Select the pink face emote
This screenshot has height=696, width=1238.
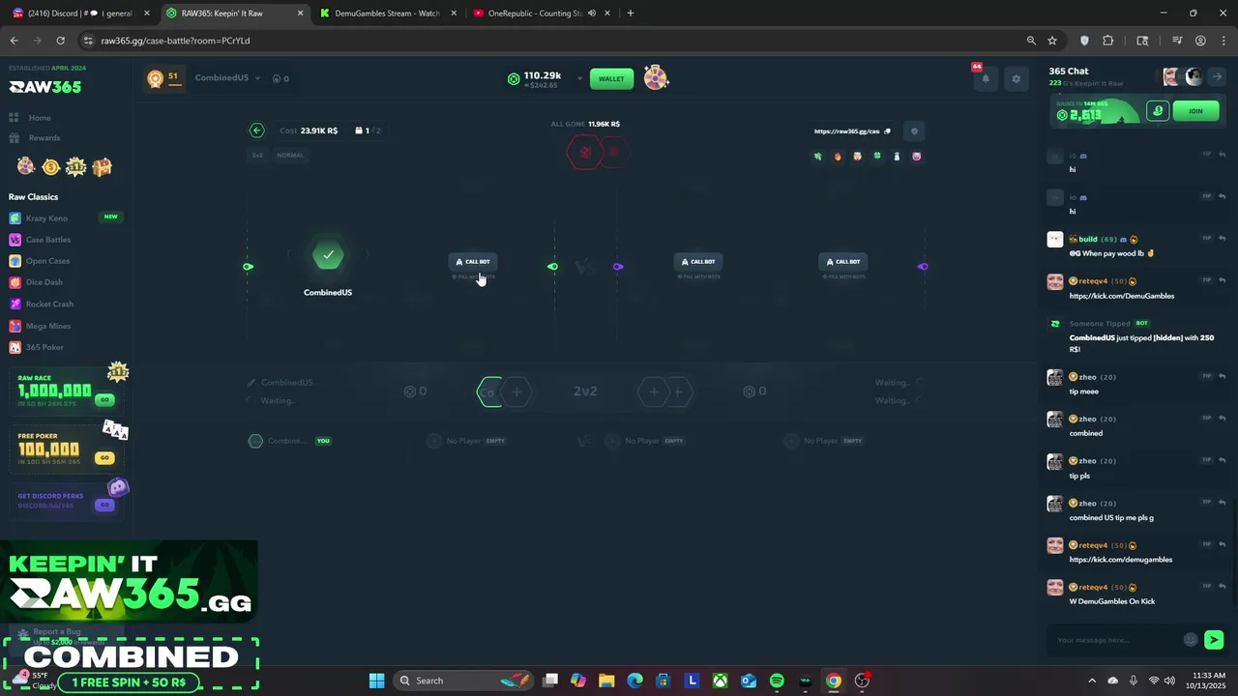[x=916, y=156]
